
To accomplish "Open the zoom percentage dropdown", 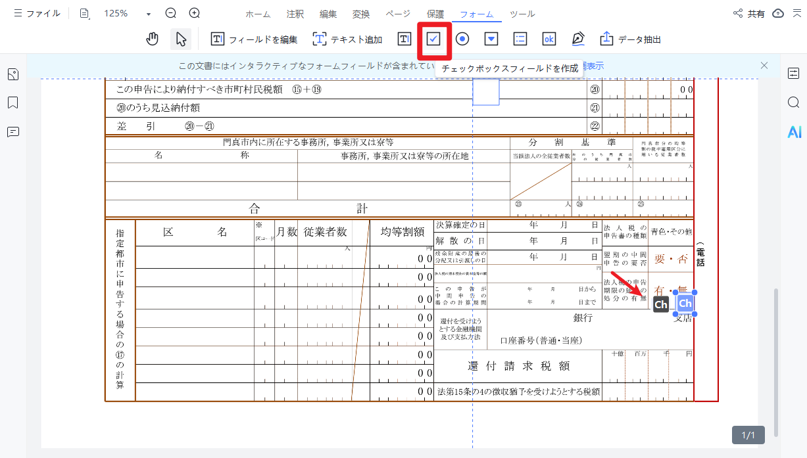I will click(147, 13).
